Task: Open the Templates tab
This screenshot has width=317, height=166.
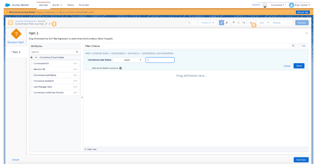Action: [x=84, y=5]
